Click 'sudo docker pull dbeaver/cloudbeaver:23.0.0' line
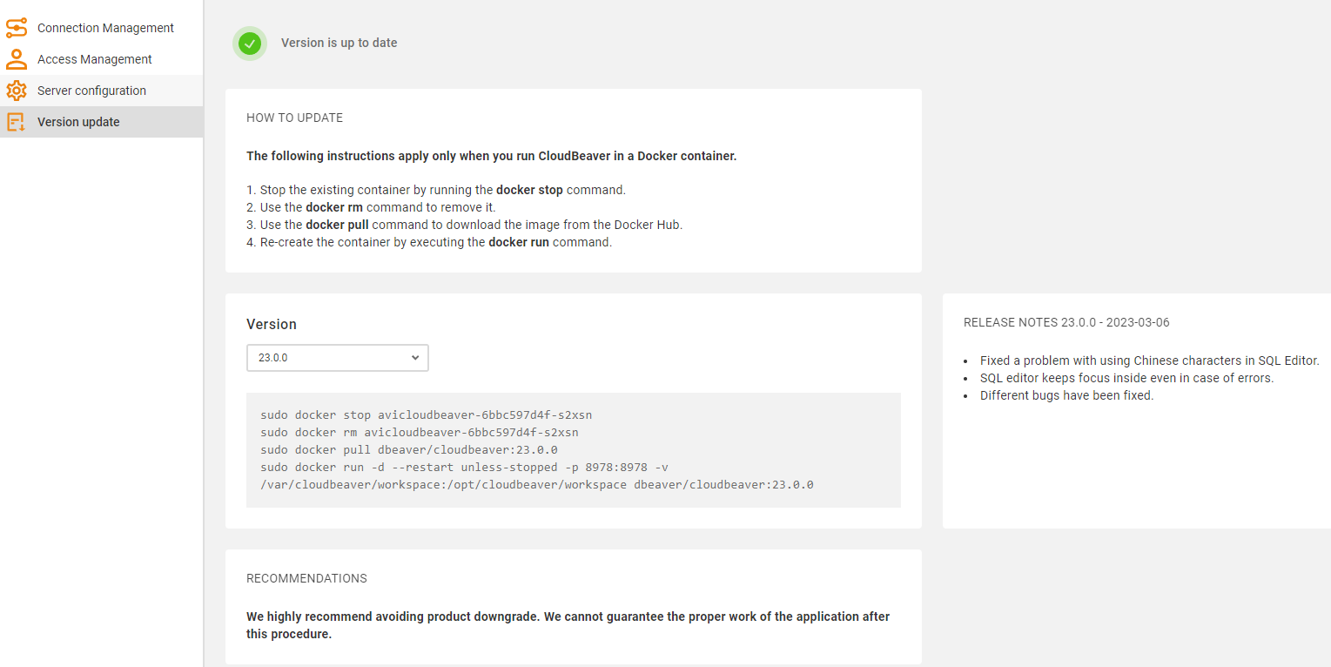 coord(408,449)
